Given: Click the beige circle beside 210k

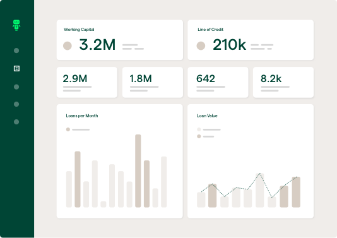Looking at the screenshot, I should (x=201, y=46).
